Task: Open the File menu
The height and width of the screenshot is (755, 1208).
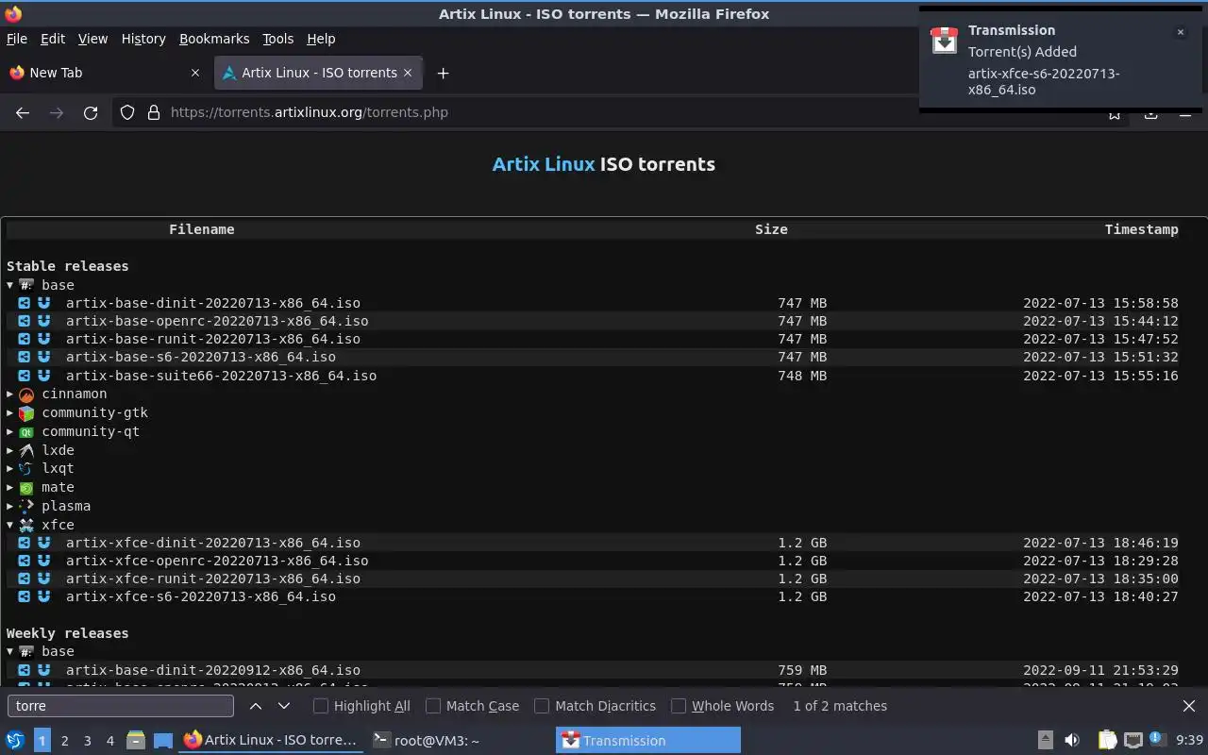Action: 17,39
